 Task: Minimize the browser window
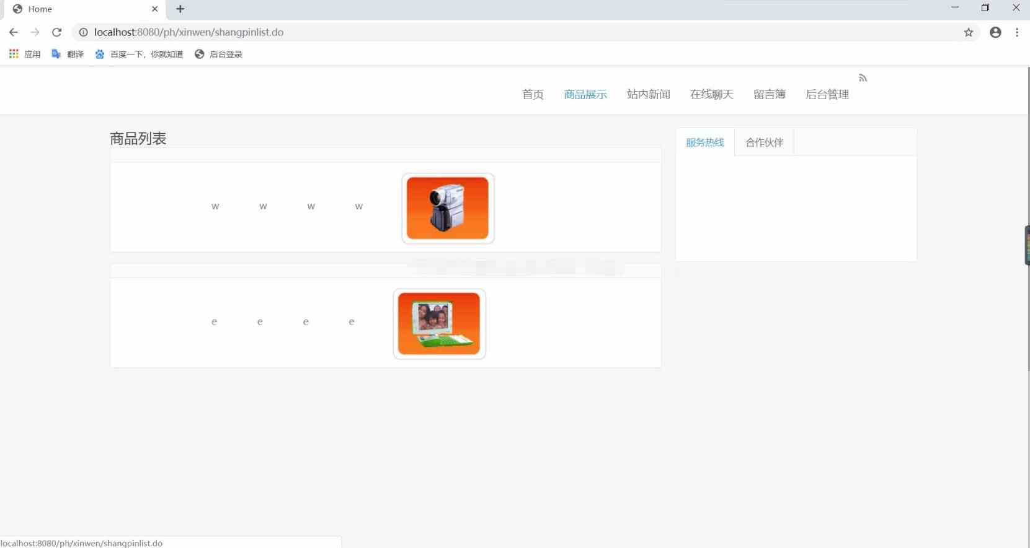[955, 7]
